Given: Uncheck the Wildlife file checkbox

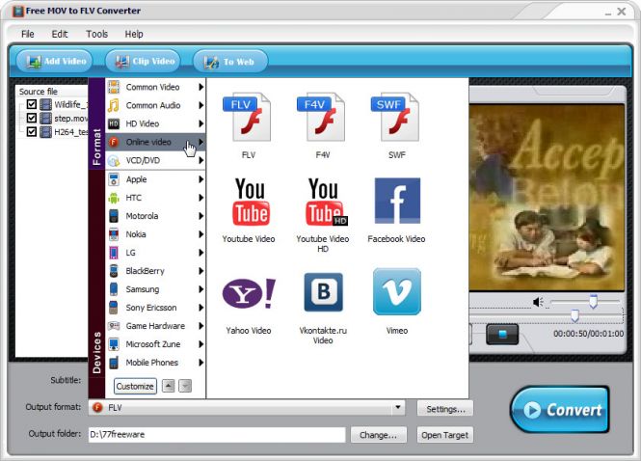Looking at the screenshot, I should click(32, 104).
